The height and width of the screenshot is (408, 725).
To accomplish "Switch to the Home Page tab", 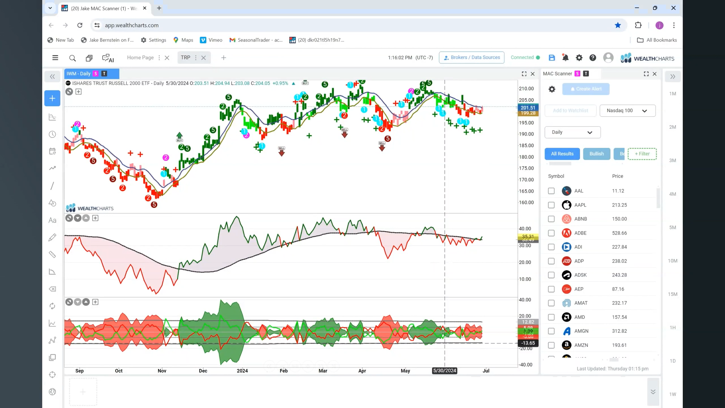I will click(140, 57).
